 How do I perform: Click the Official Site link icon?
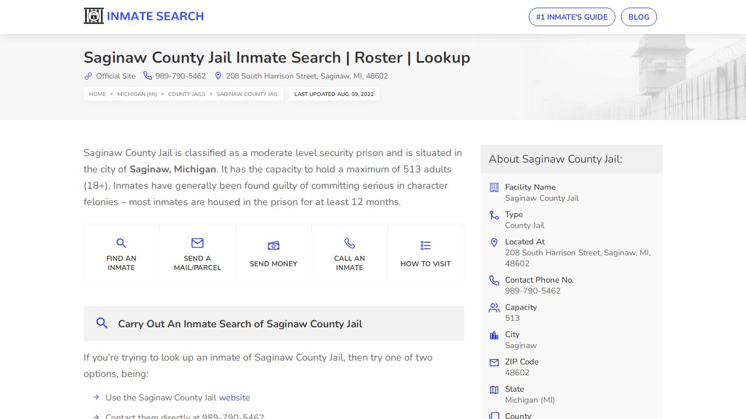click(88, 76)
